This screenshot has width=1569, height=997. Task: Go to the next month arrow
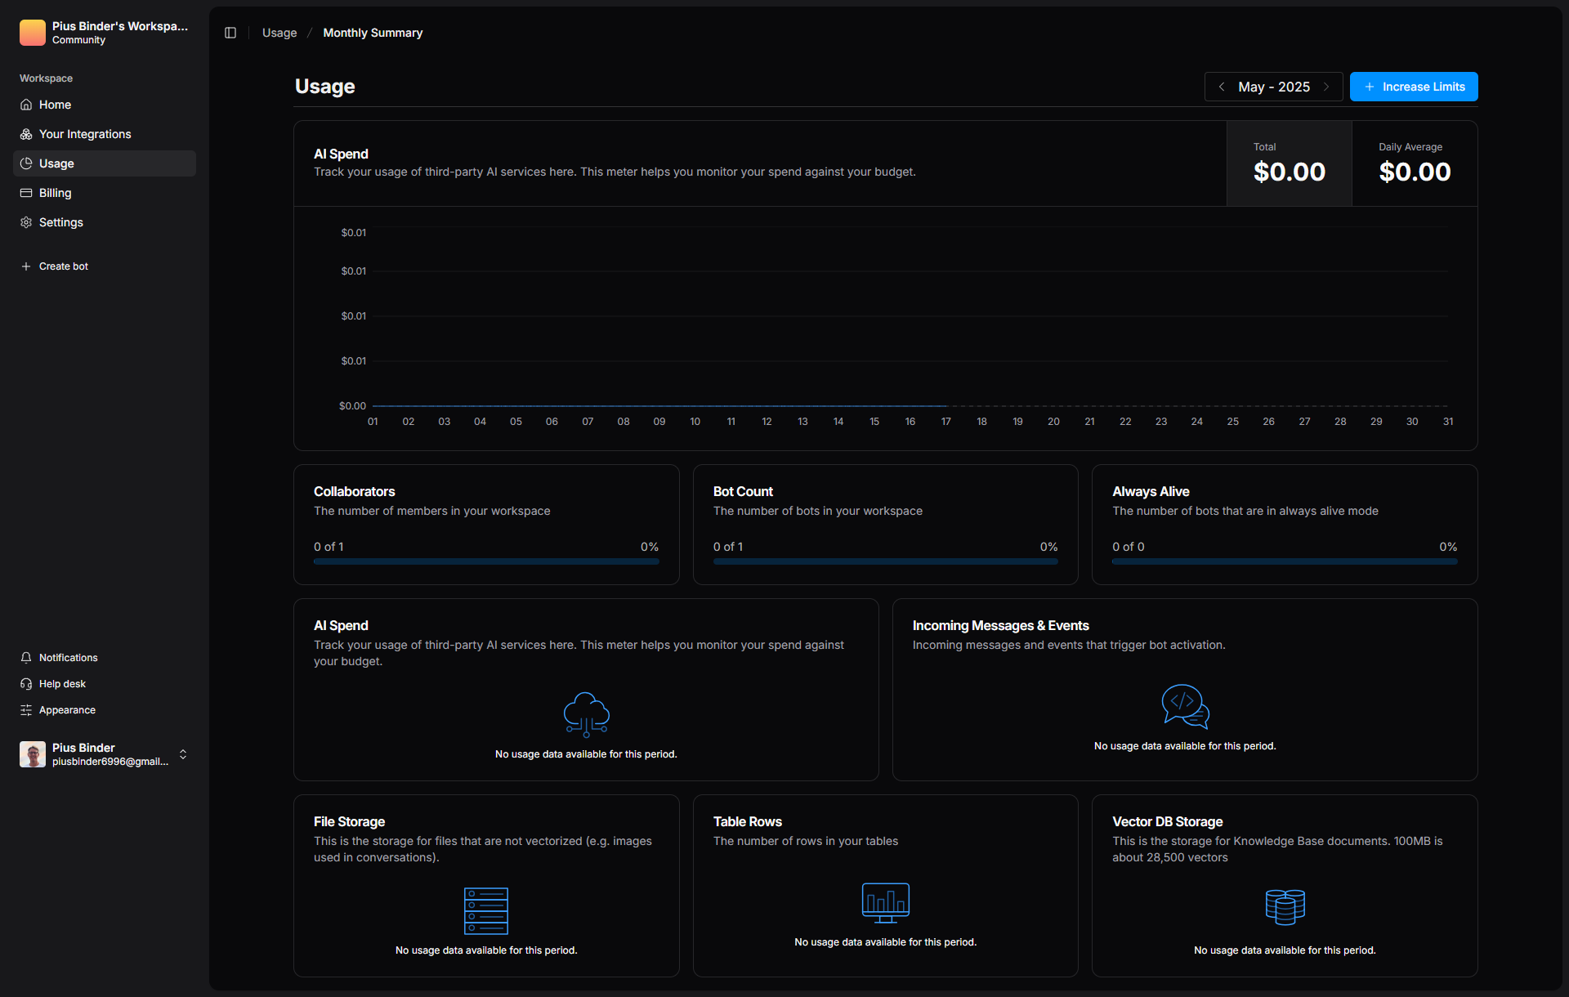1326,87
